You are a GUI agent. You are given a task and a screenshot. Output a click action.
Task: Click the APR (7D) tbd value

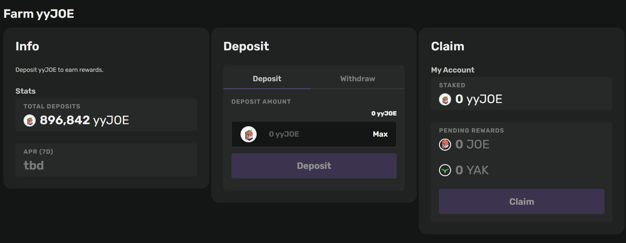(x=34, y=165)
